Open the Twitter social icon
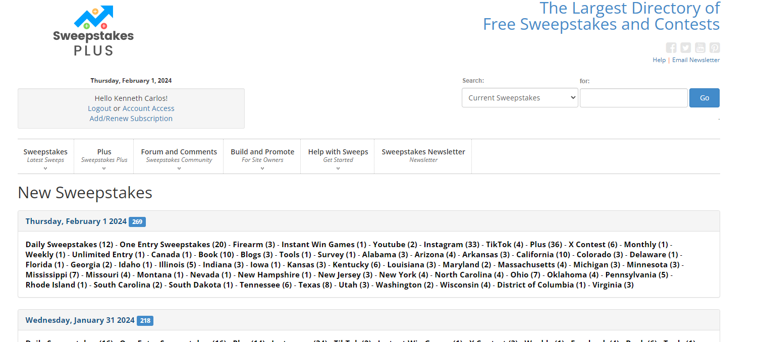The width and height of the screenshot is (758, 342). (685, 48)
